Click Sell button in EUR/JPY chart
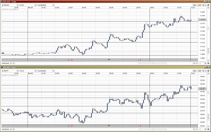 (x=200, y=71)
